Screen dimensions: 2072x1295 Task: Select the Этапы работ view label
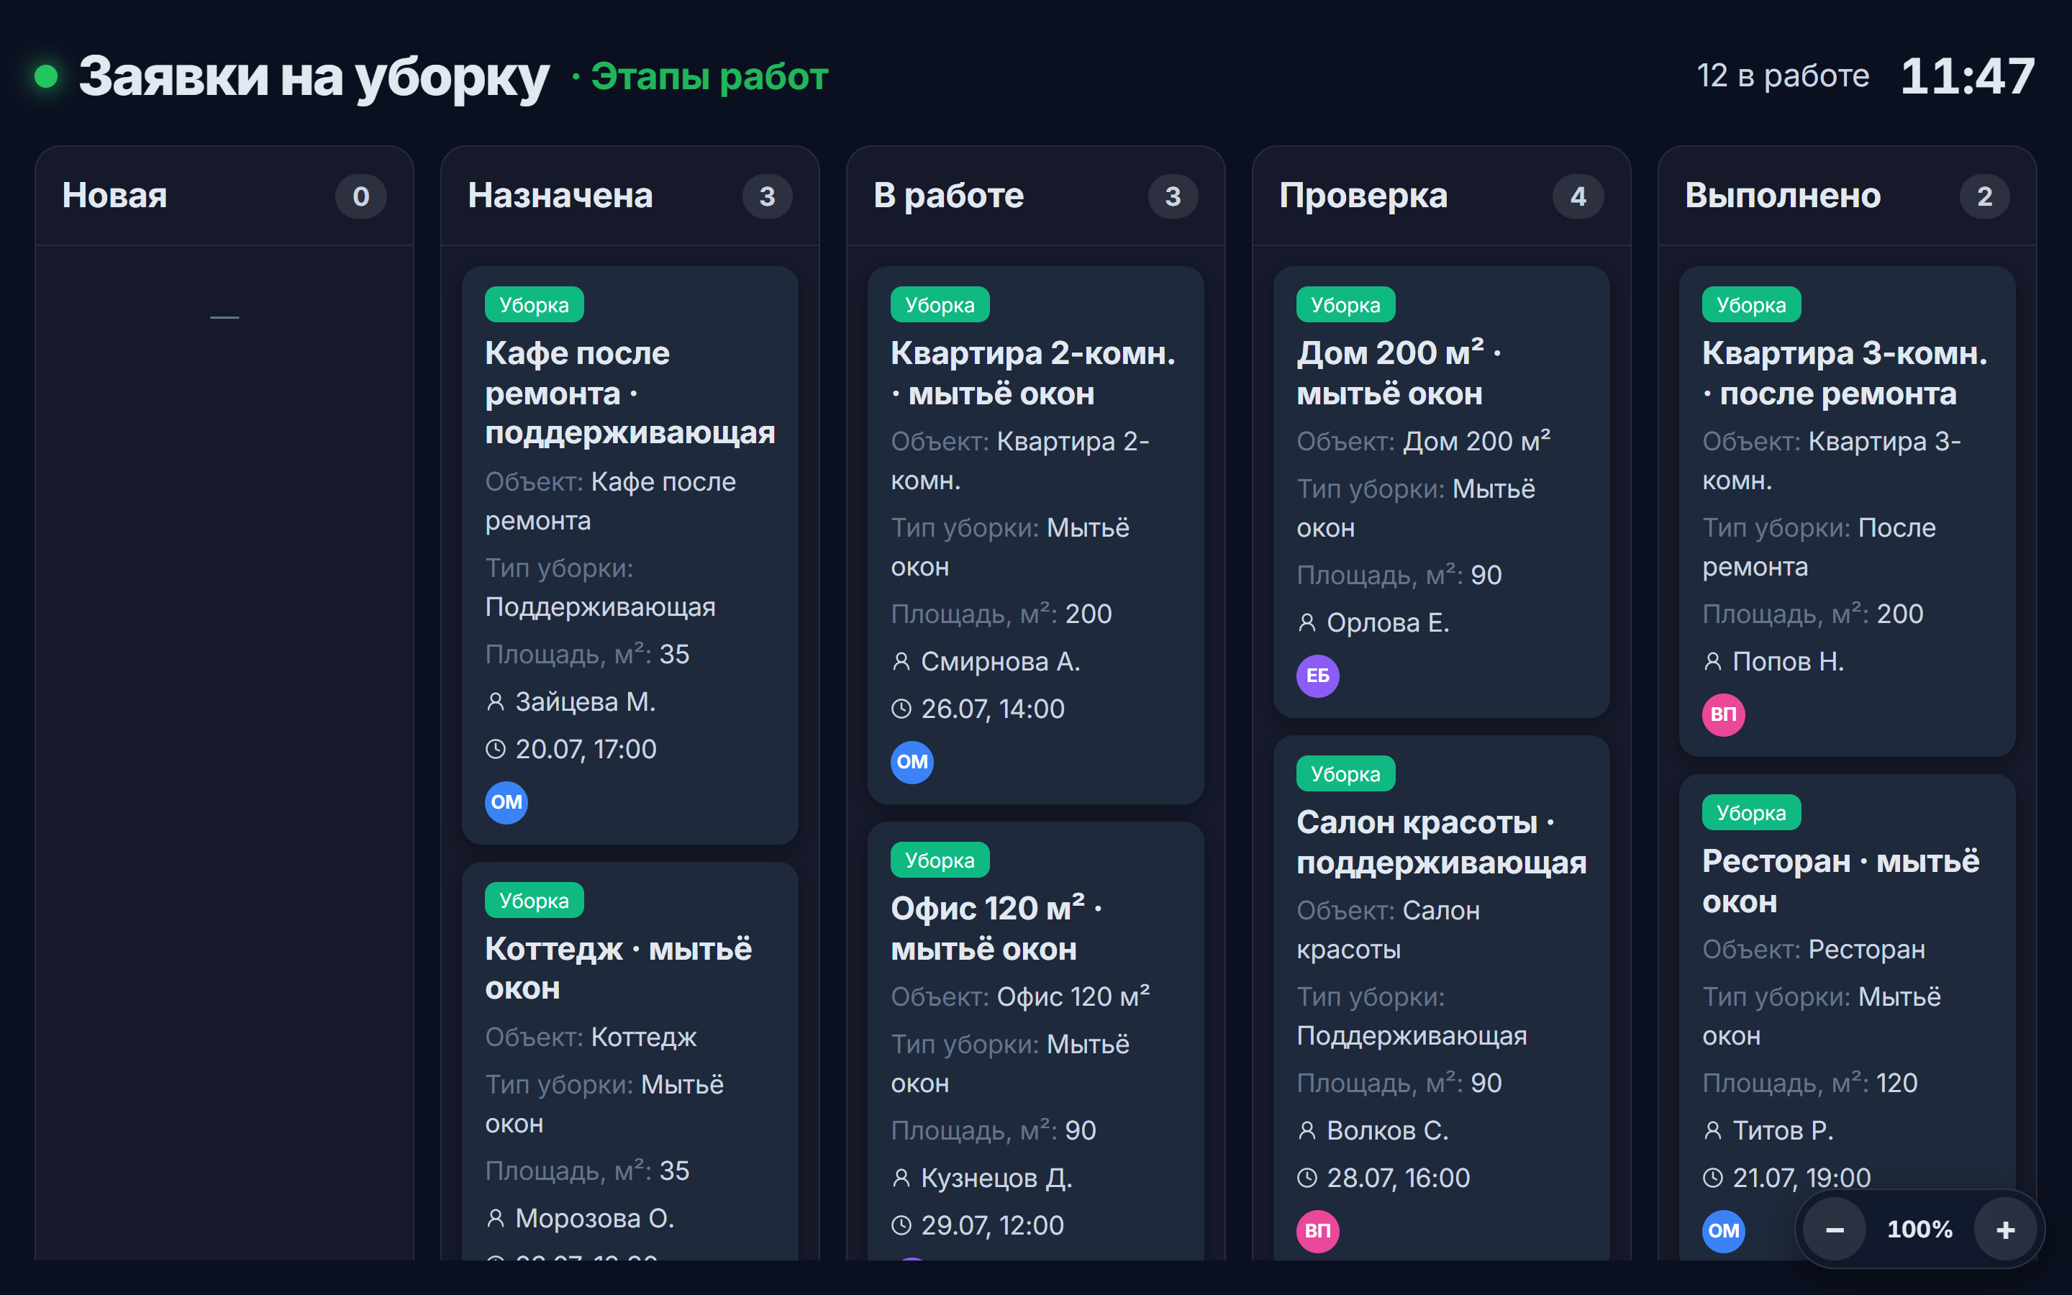tap(709, 76)
